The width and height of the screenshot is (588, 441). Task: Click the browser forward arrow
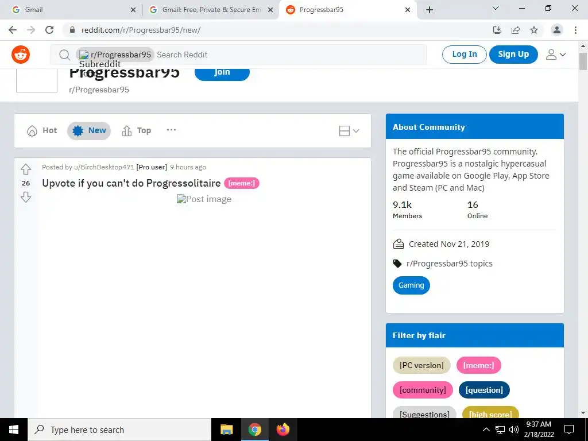click(31, 30)
